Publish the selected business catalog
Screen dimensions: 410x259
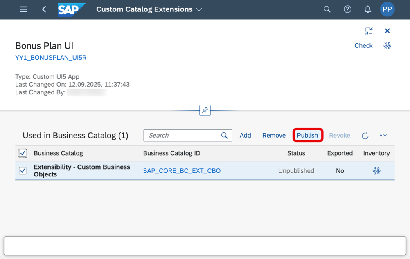[308, 135]
